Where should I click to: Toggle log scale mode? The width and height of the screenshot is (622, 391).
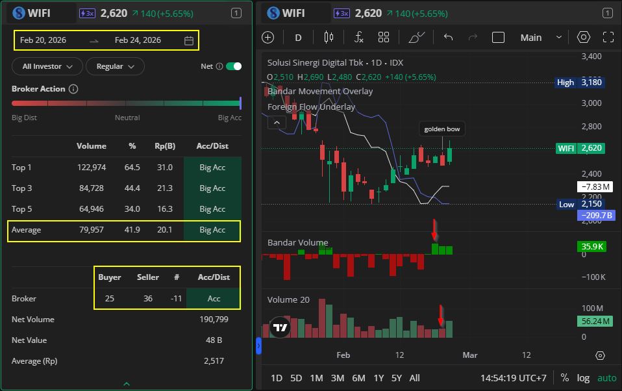[x=583, y=378]
